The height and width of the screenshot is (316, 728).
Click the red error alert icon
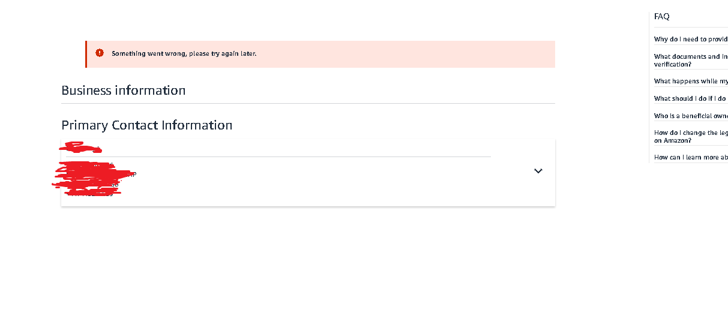(x=100, y=53)
